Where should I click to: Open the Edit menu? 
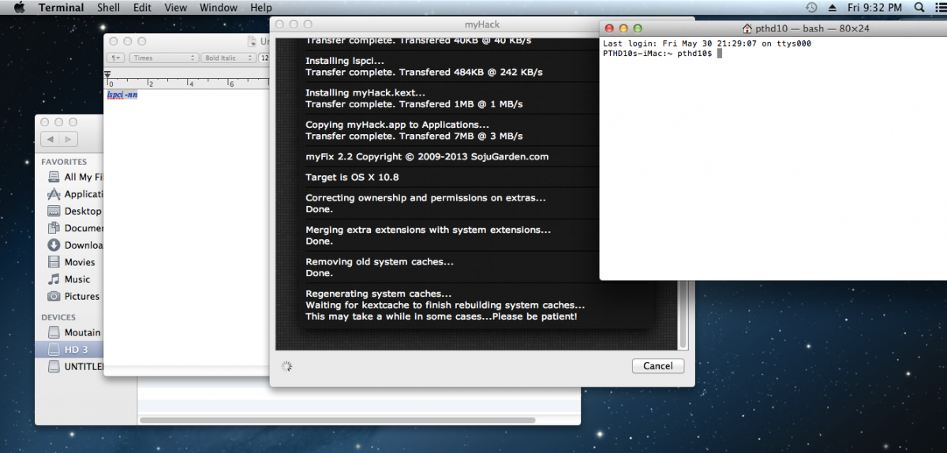tap(142, 8)
